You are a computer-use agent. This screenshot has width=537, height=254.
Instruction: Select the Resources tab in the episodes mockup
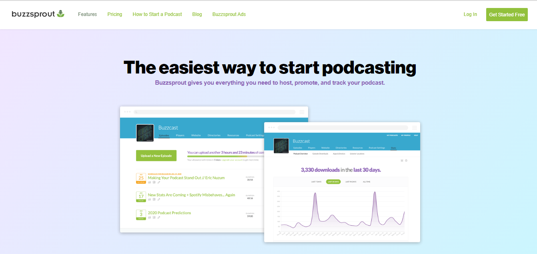[x=233, y=135]
